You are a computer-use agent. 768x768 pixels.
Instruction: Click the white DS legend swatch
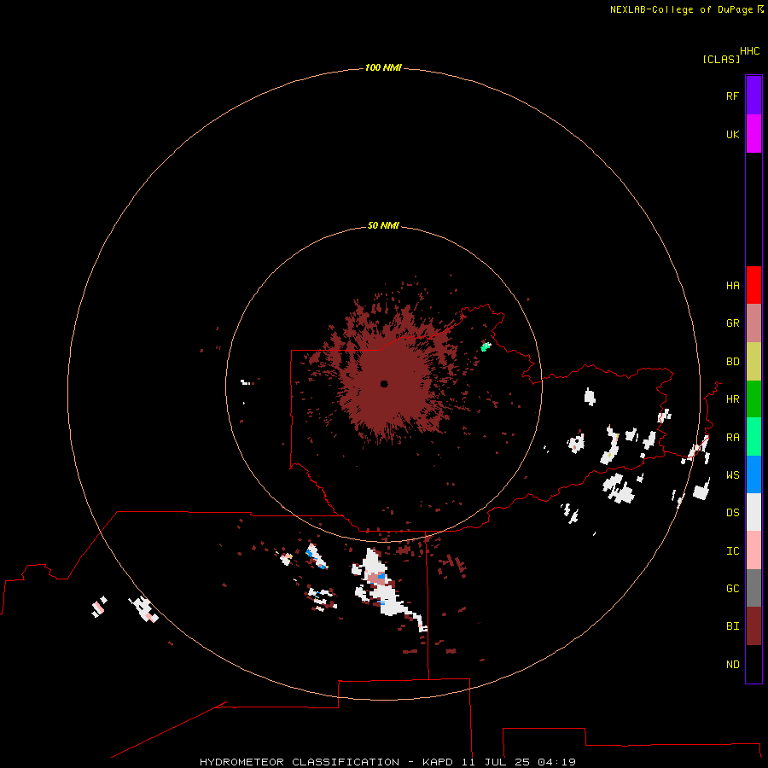click(753, 512)
